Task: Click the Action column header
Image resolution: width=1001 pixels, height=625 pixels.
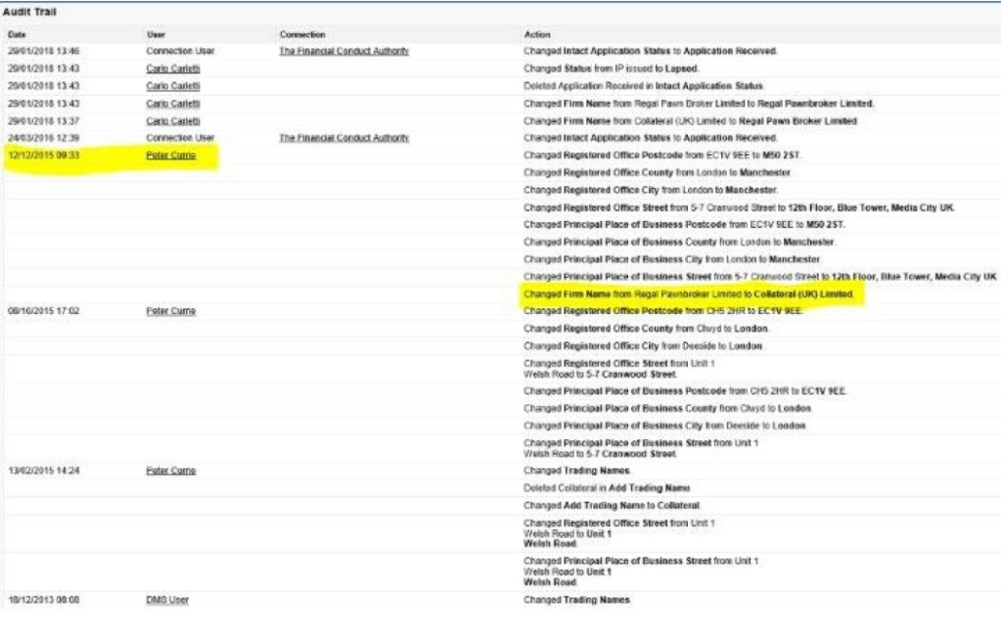Action: [x=536, y=34]
